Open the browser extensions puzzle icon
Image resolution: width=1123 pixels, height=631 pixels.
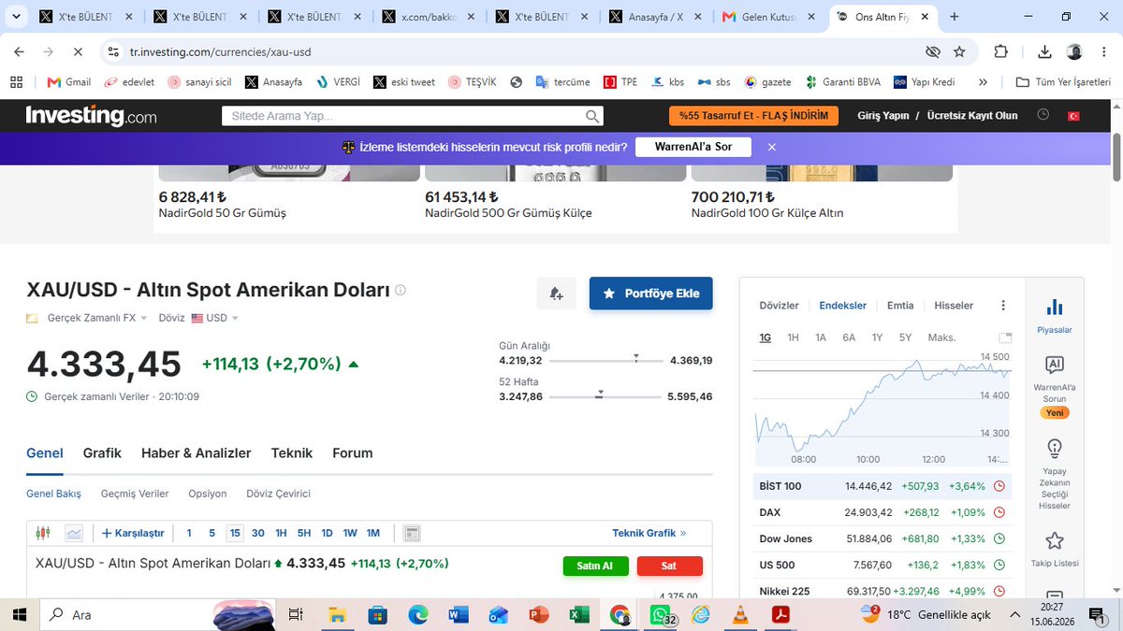point(1000,52)
